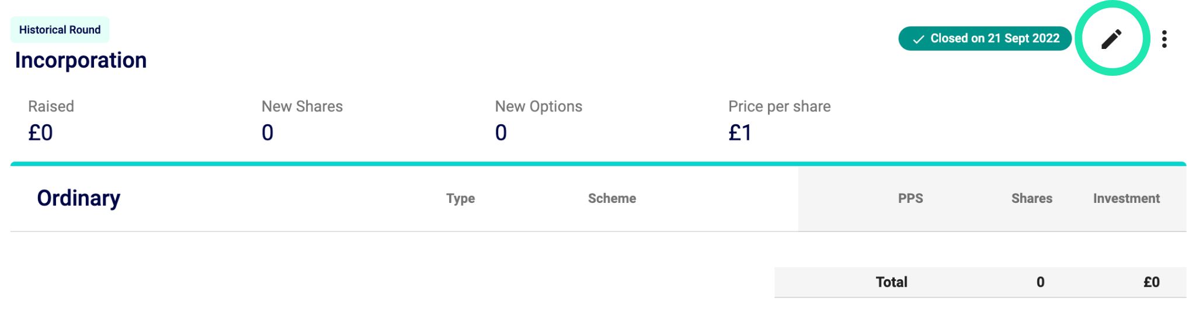Click the Raised label
This screenshot has width=1196, height=309.
(x=51, y=106)
